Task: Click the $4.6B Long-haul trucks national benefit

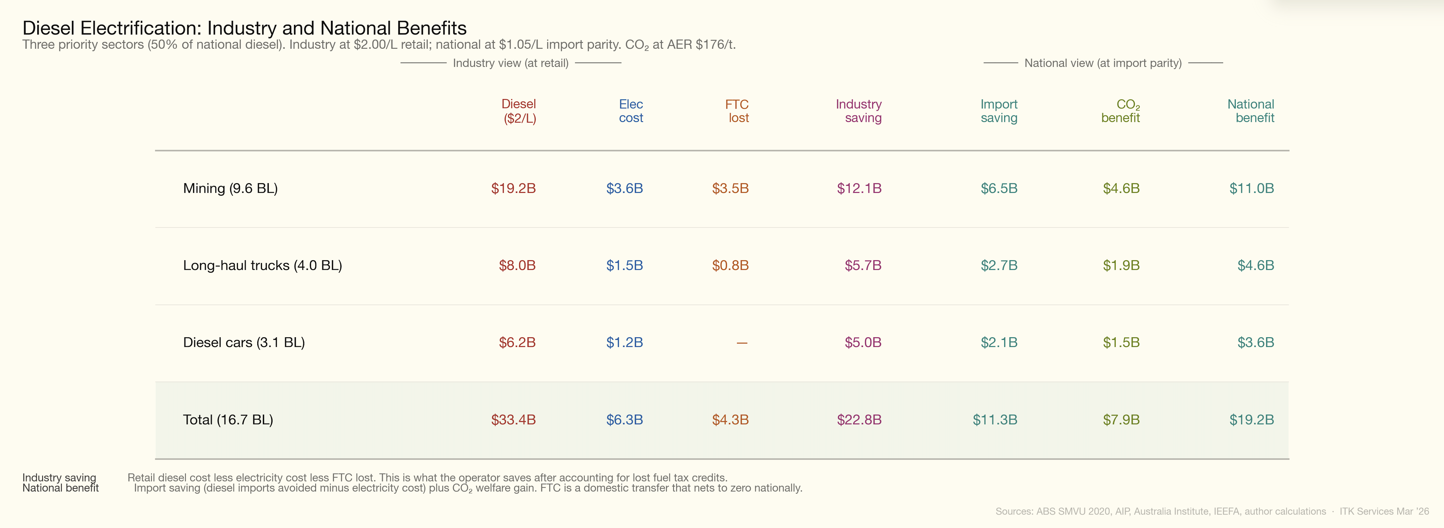Action: click(x=1255, y=265)
